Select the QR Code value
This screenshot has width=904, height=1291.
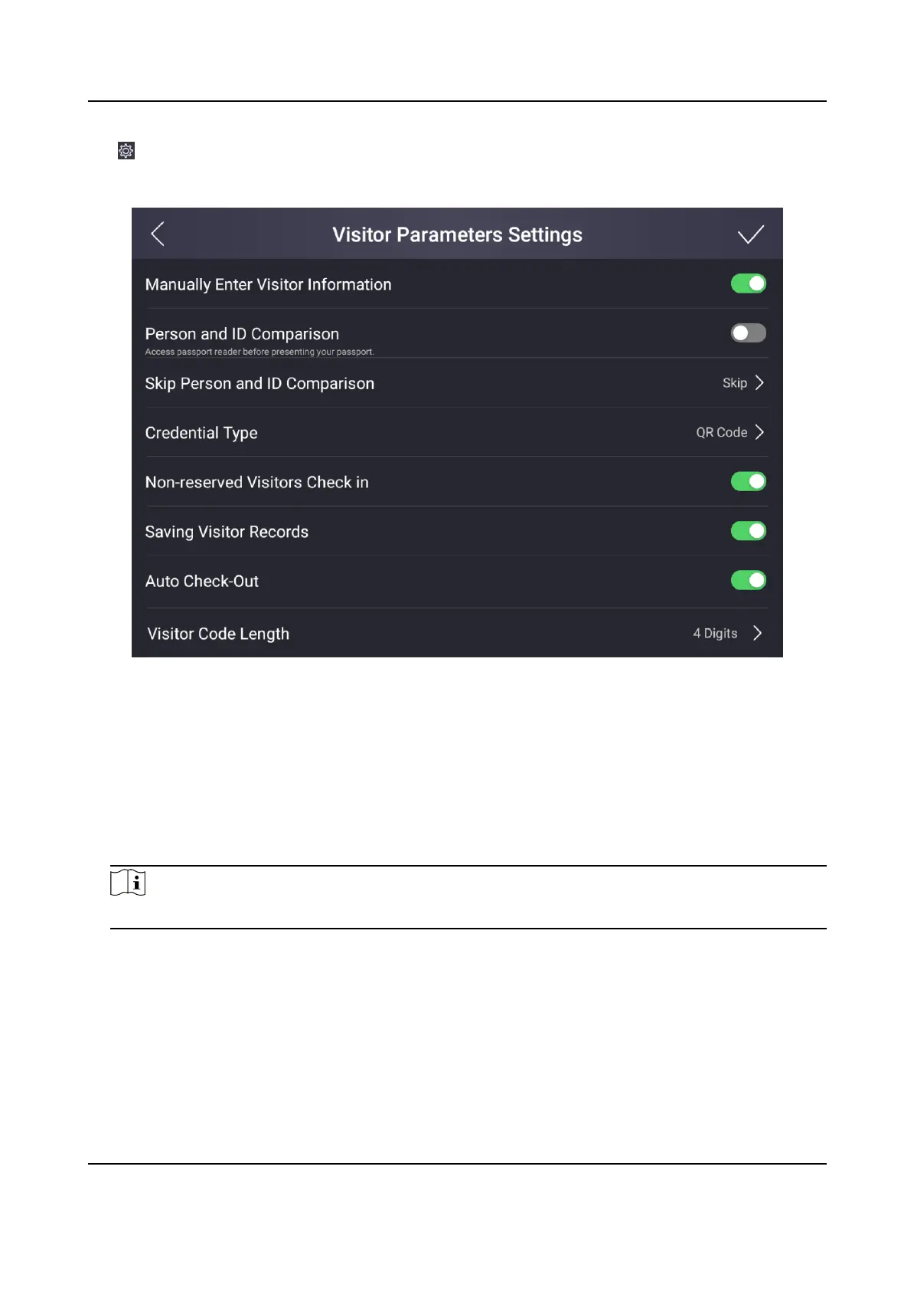tap(721, 432)
